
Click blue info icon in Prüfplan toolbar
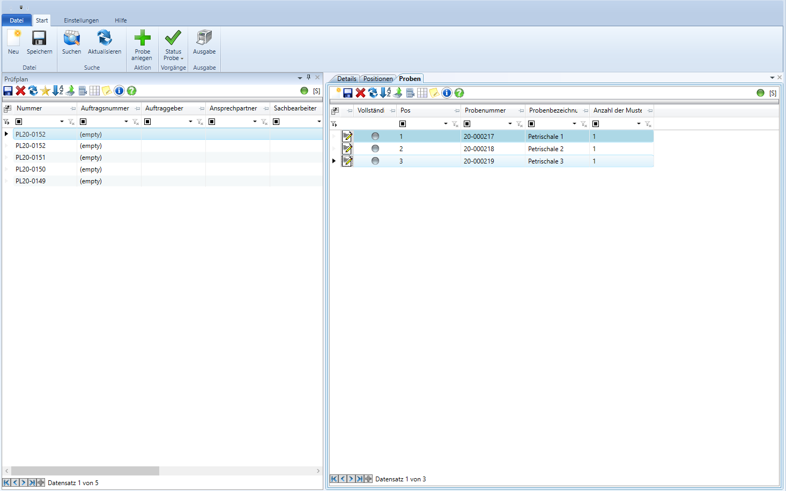[119, 91]
